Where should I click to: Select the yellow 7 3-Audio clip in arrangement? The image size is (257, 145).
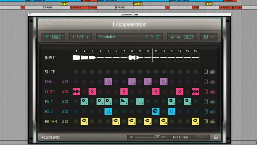138,4
